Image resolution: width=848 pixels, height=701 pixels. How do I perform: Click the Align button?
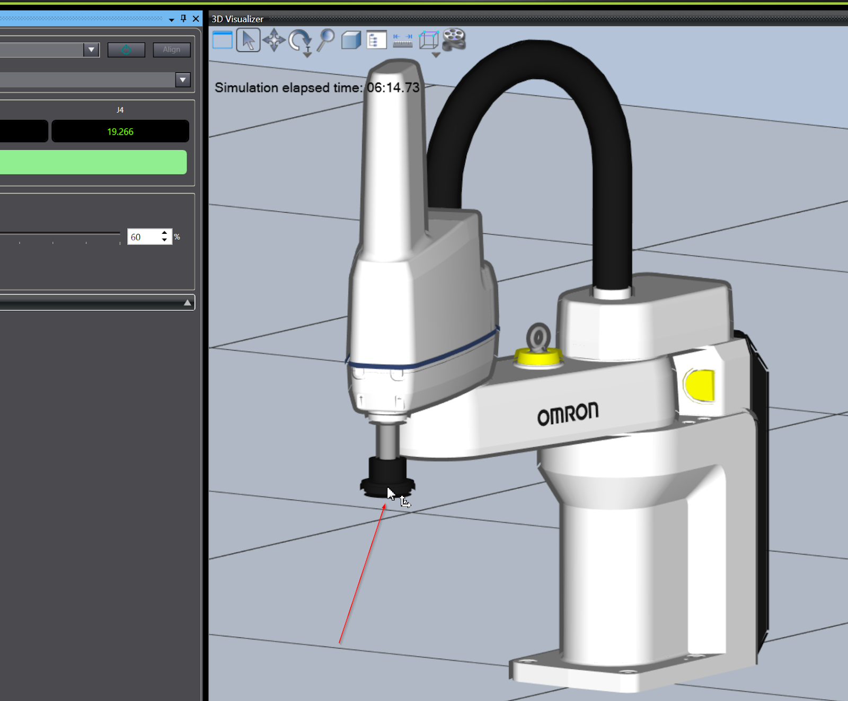[172, 49]
